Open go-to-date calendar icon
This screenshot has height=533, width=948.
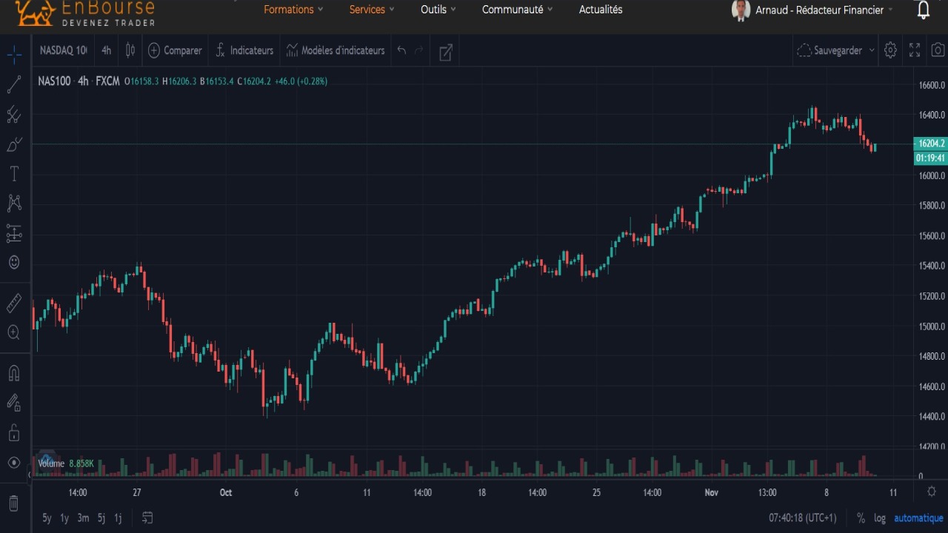[147, 517]
